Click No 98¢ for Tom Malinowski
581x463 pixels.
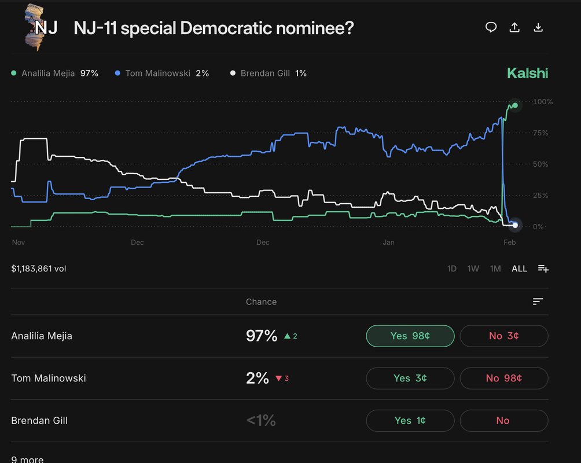click(503, 378)
